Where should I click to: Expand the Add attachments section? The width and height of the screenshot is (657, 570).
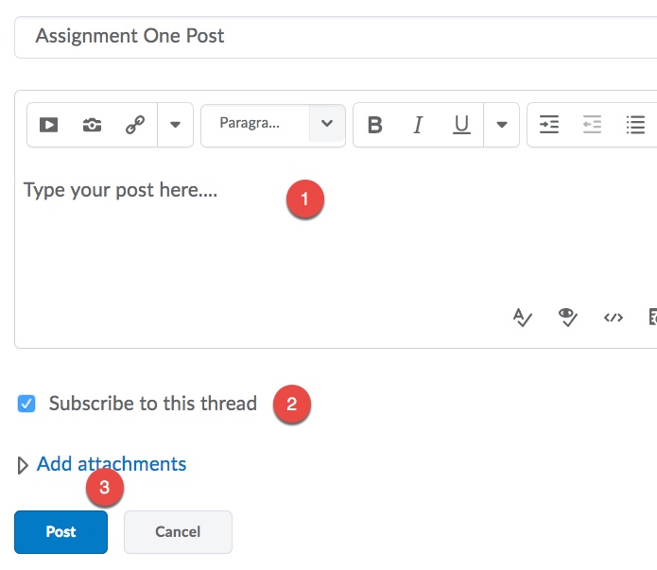pos(111,464)
